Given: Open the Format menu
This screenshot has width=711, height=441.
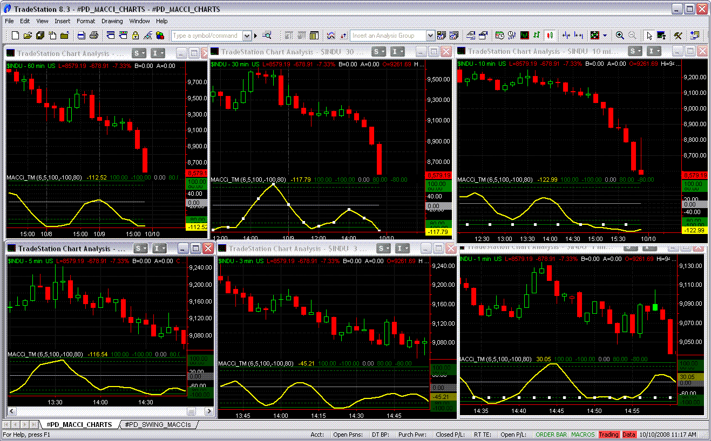Looking at the screenshot, I should 86,21.
